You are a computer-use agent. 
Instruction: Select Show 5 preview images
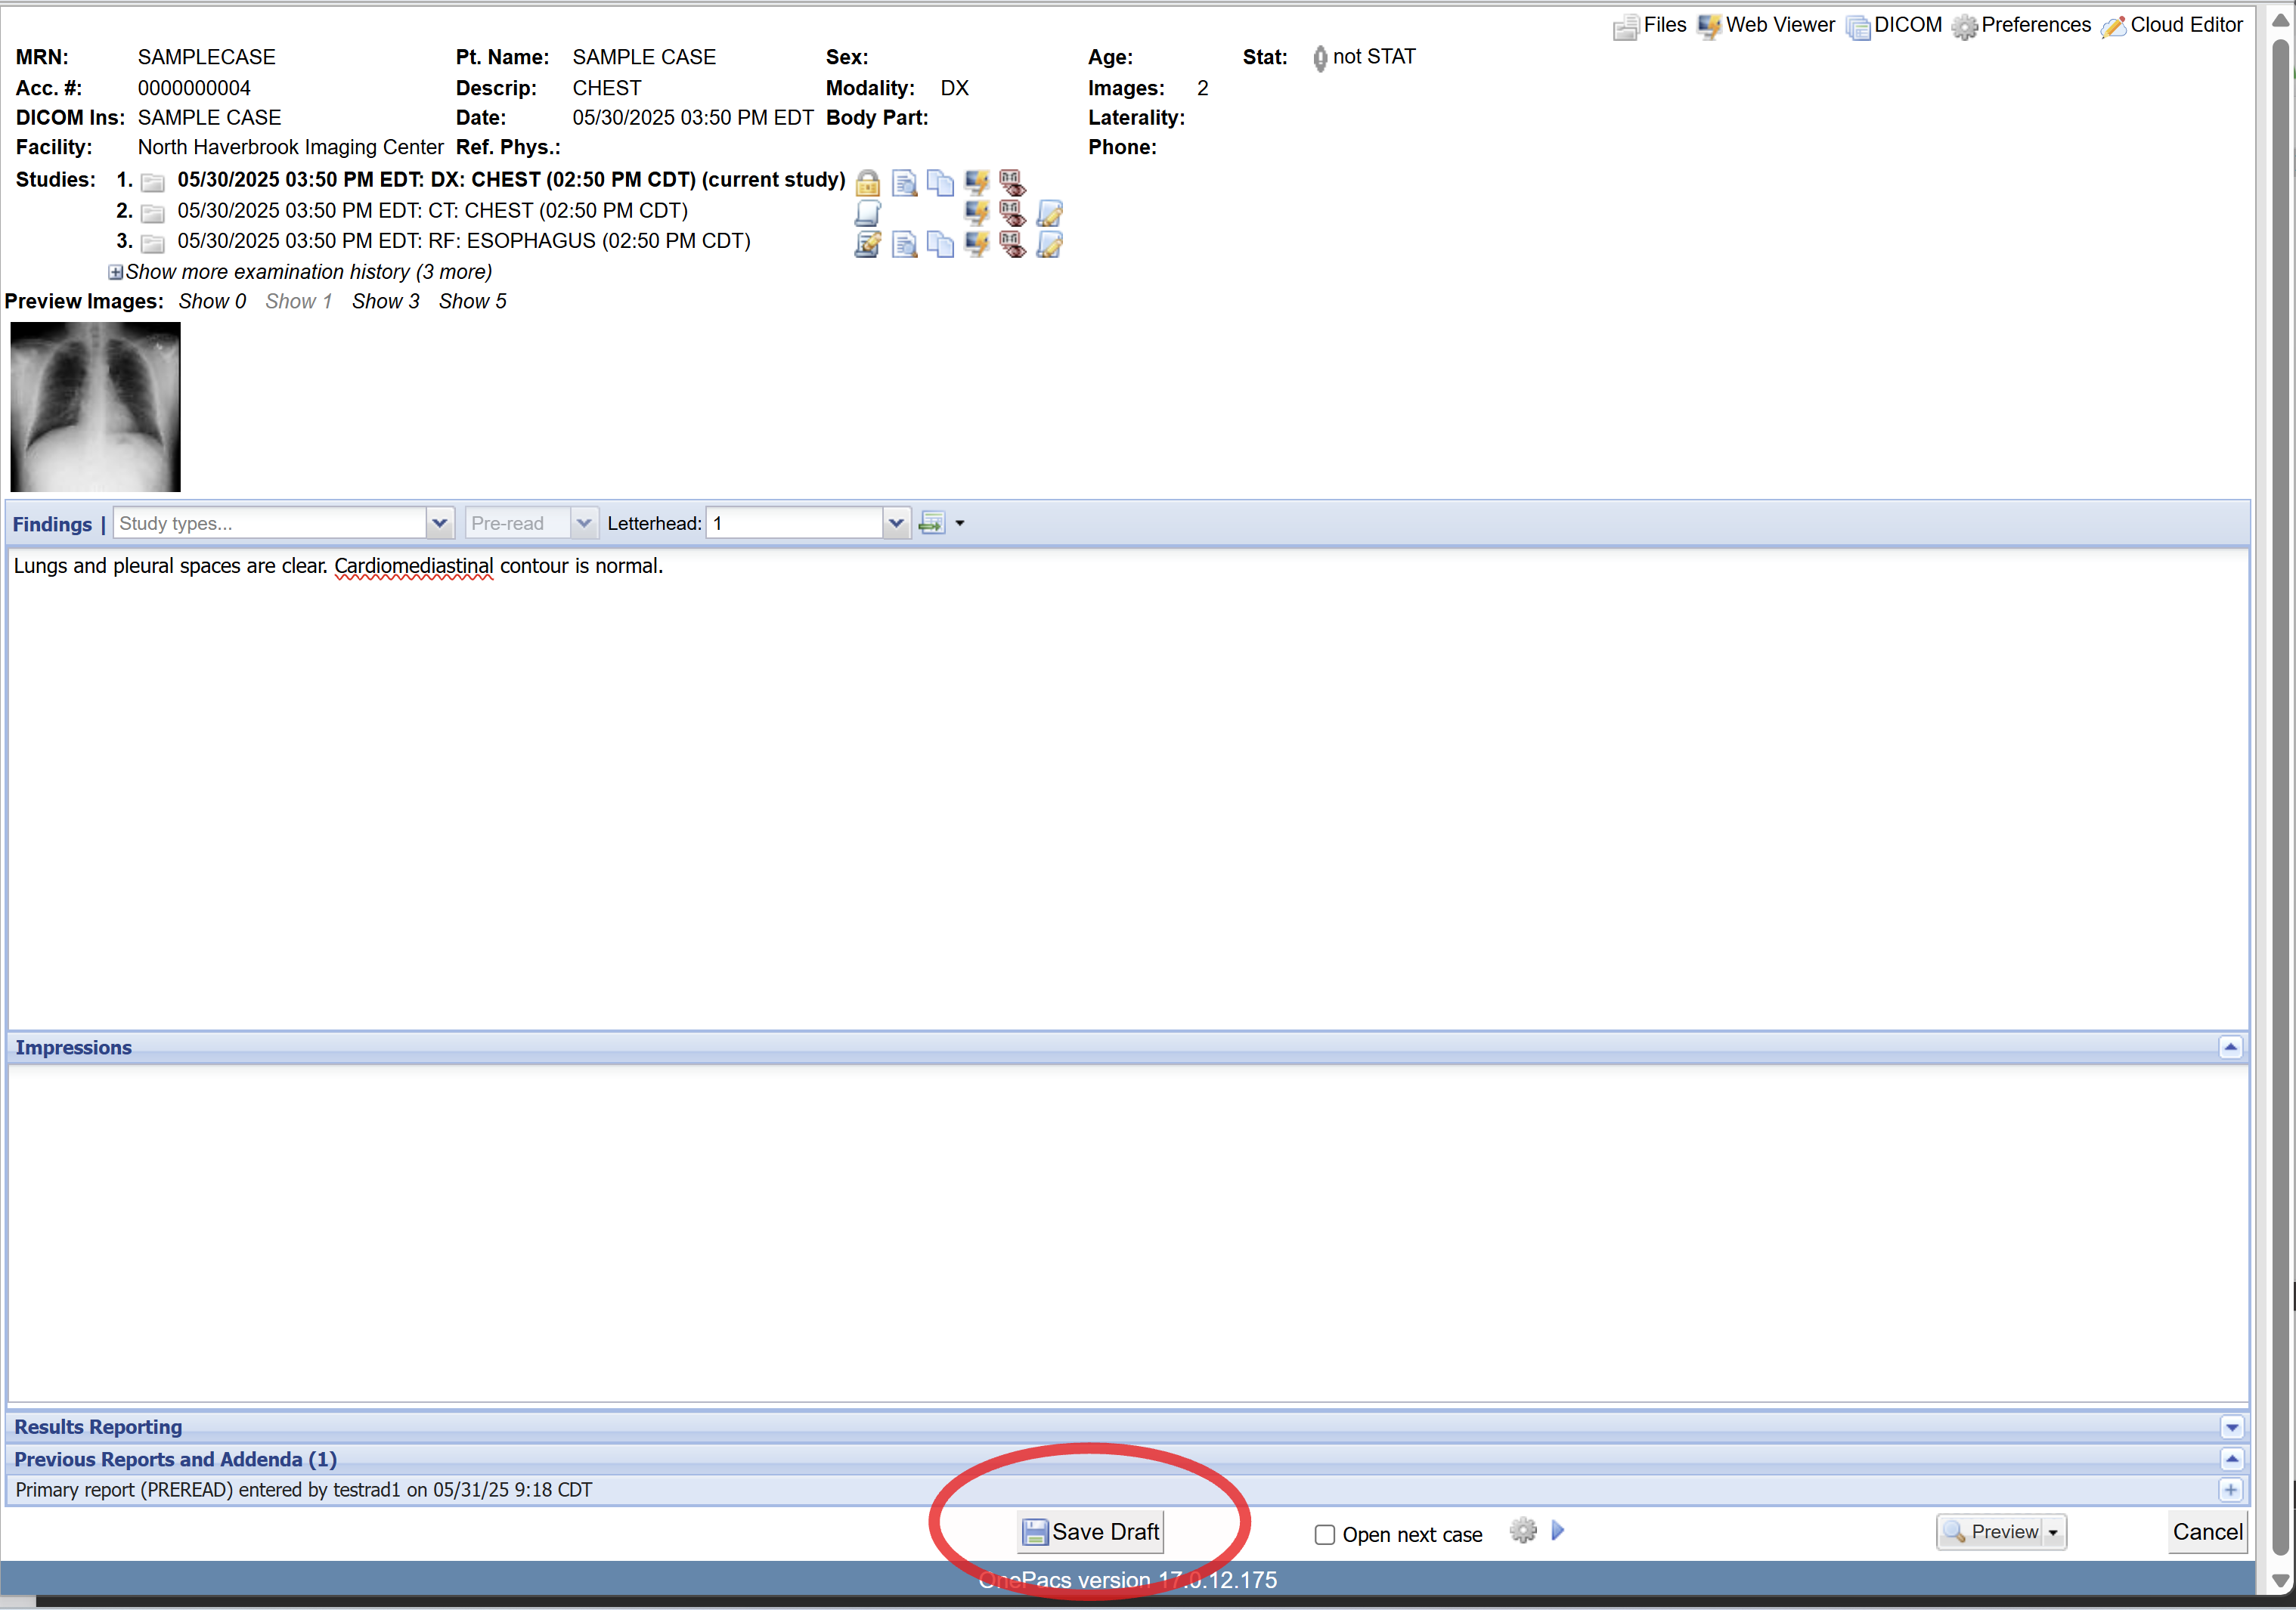point(472,301)
